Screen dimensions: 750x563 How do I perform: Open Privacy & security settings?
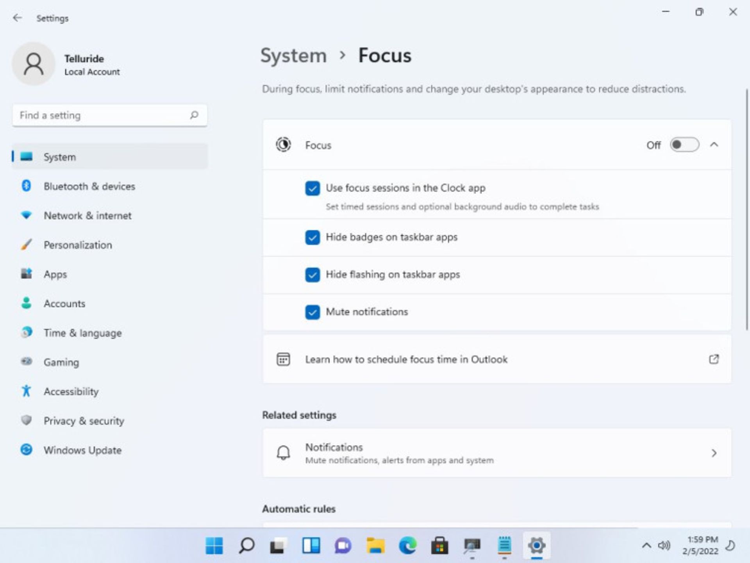pos(84,420)
